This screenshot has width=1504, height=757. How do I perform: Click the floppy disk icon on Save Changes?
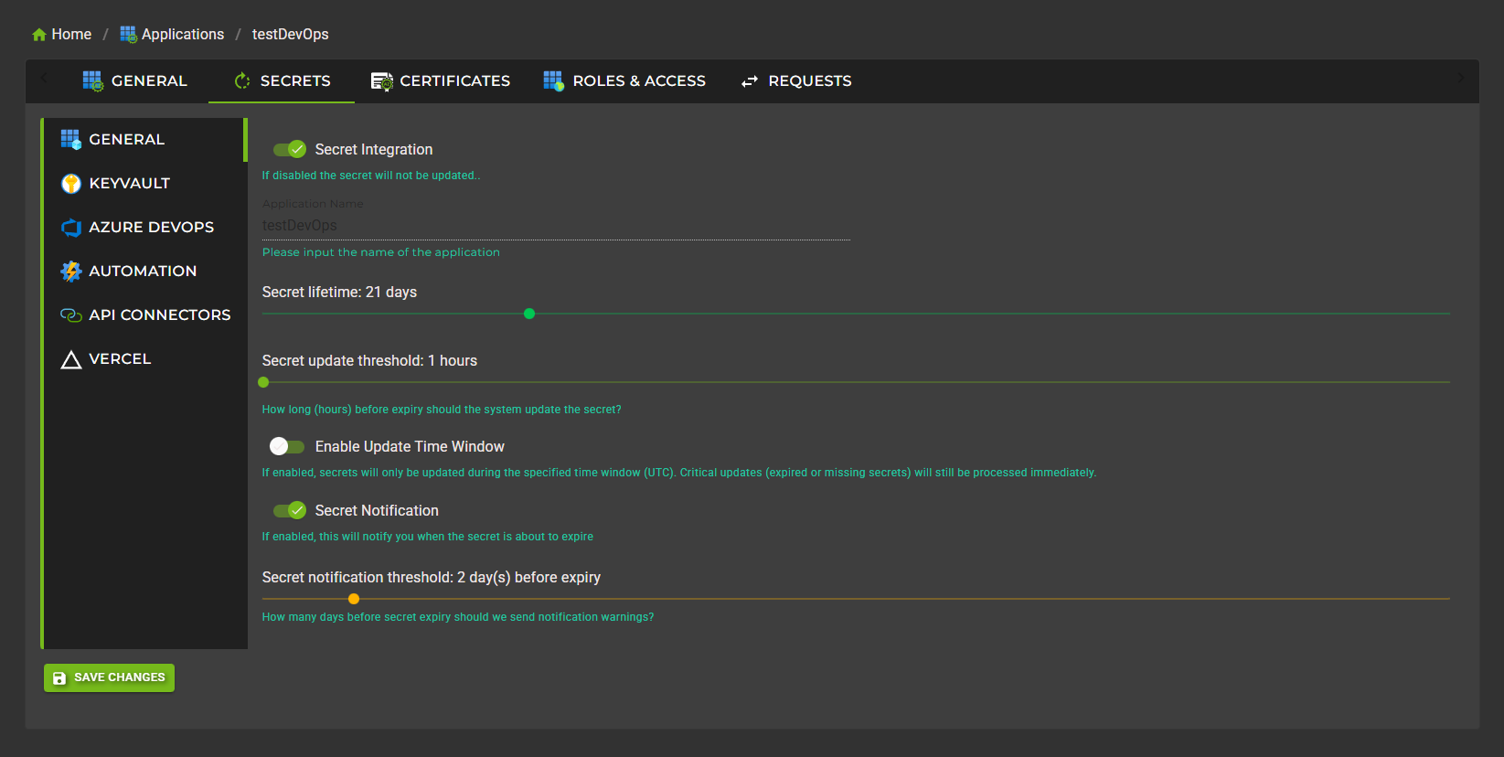(x=59, y=677)
